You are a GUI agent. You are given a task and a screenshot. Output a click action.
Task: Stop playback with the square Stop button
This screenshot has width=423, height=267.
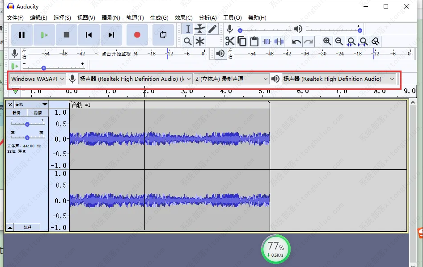66,35
